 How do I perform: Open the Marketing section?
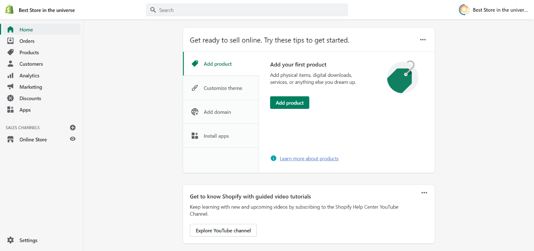coord(31,87)
